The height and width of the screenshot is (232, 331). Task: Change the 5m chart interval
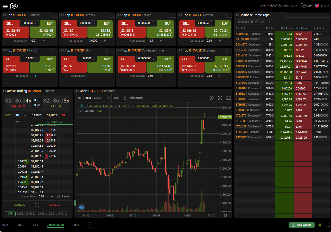(116, 98)
